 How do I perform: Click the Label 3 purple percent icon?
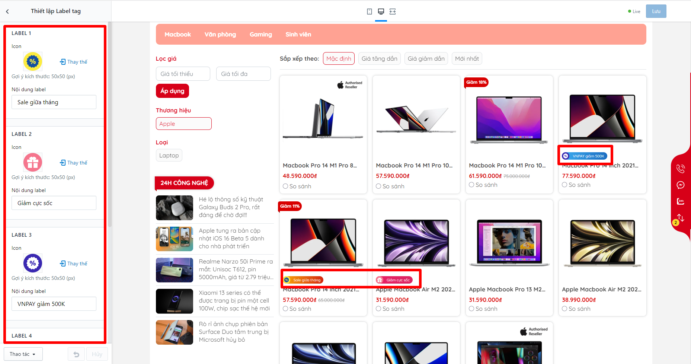click(x=33, y=263)
